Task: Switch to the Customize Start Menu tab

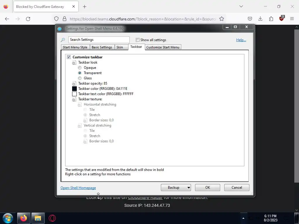Action: pyautogui.click(x=163, y=47)
